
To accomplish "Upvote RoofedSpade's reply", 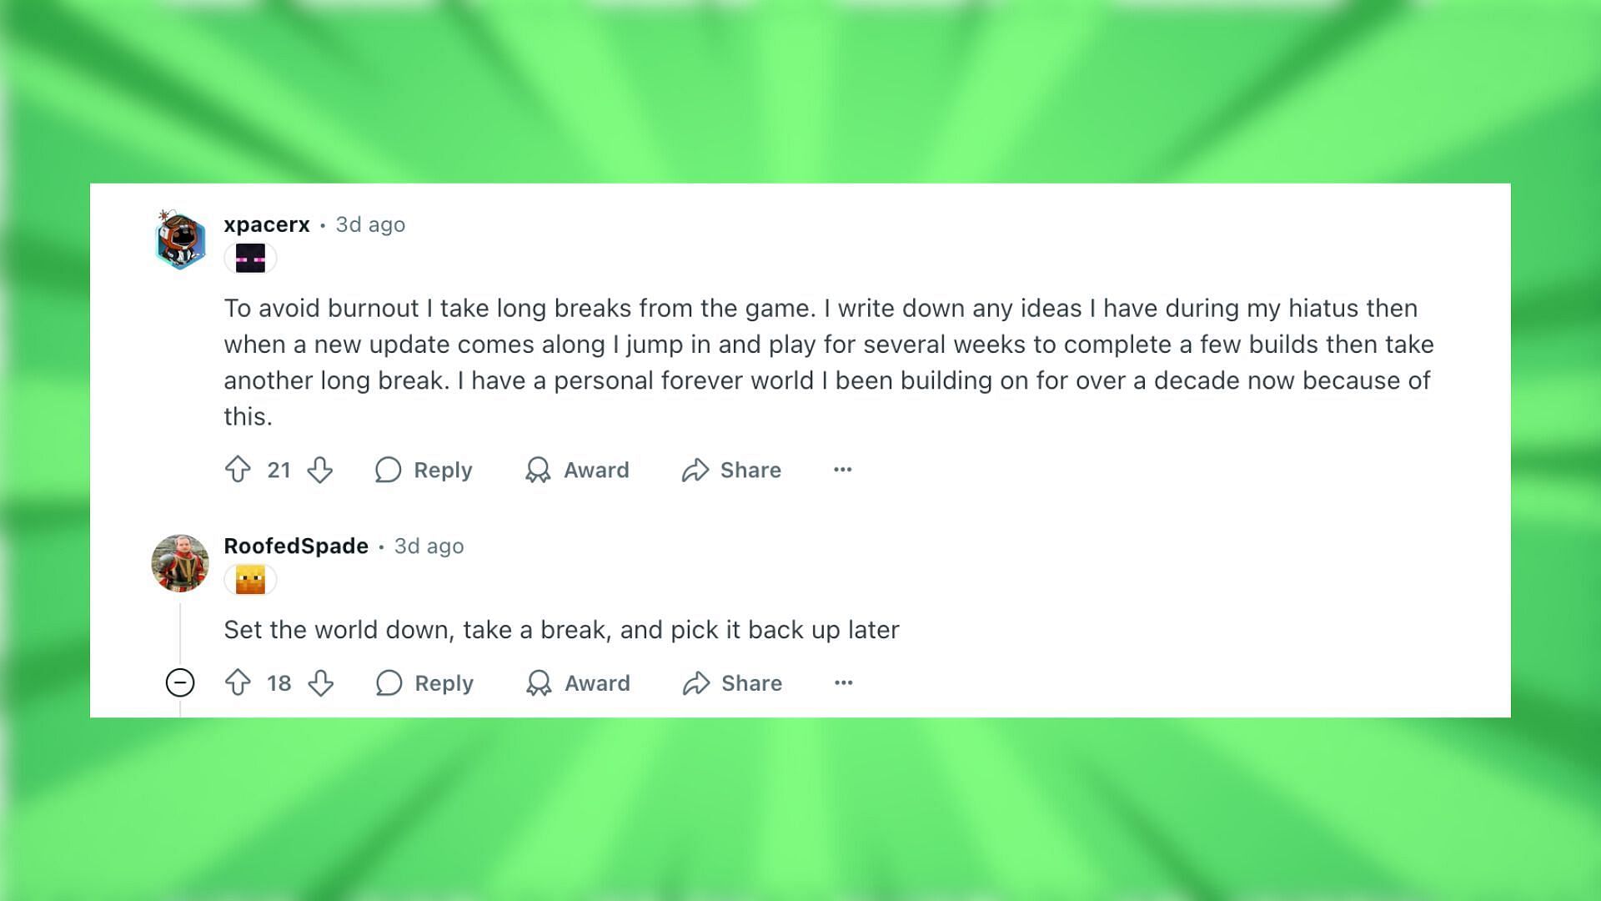I will [238, 683].
